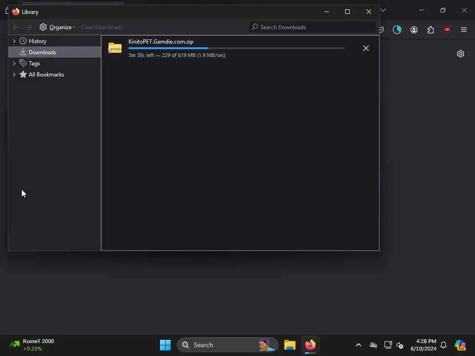475x356 pixels.
Task: Click the Organize gear icon
Action: coord(43,27)
